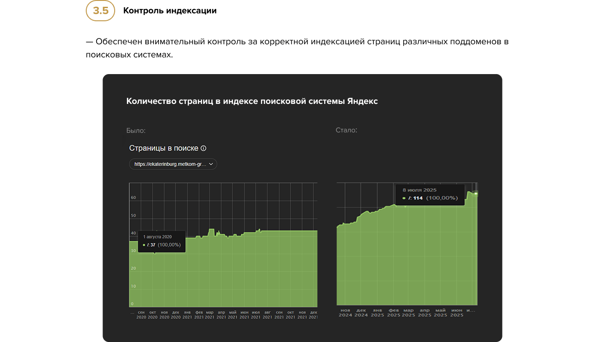Click the "Контроль индексации" heading
Image resolution: width=605 pixels, height=342 pixels.
(x=170, y=11)
